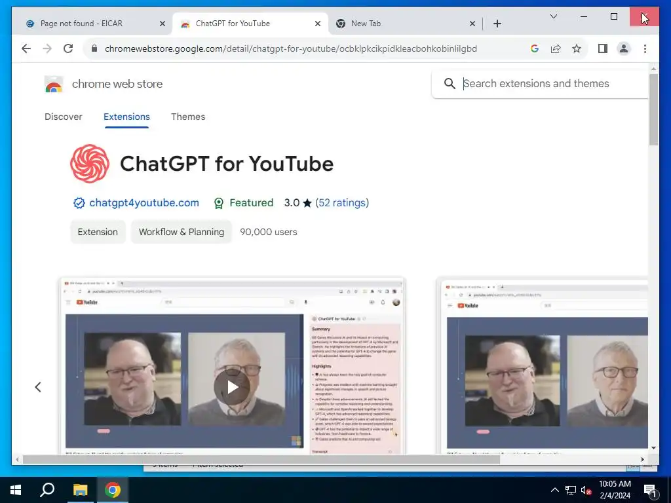The height and width of the screenshot is (503, 671).
Task: Play the extension preview video
Action: coord(232,387)
